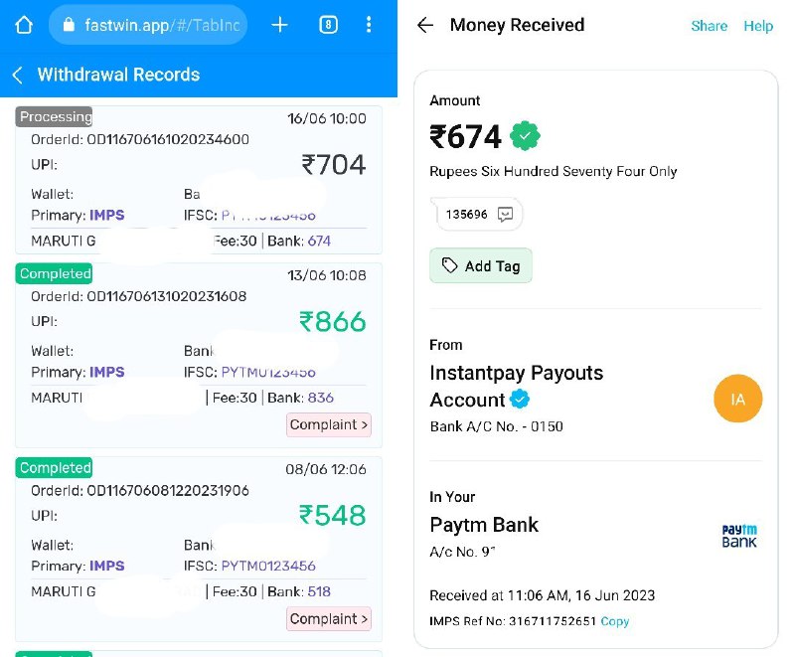Open a new tab with plus icon
This screenshot has height=657, width=795.
point(279,24)
